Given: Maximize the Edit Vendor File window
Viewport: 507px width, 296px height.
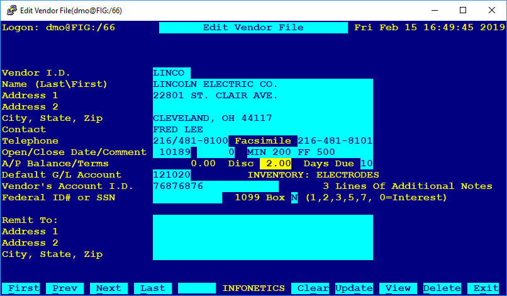Looking at the screenshot, I should pyautogui.click(x=463, y=10).
